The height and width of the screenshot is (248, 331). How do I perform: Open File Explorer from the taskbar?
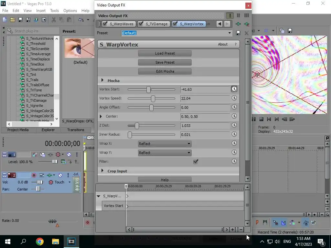click(x=56, y=242)
